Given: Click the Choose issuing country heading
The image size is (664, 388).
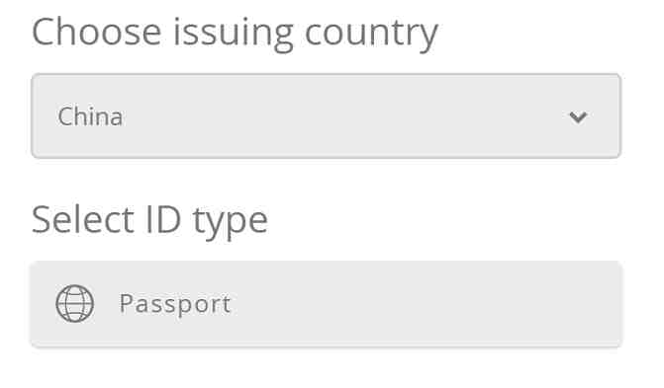Looking at the screenshot, I should [x=235, y=33].
